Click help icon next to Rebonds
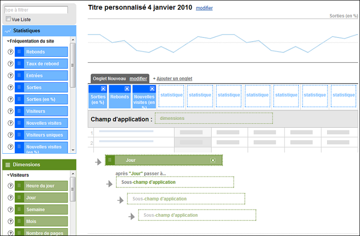The height and width of the screenshot is (236, 360). pyautogui.click(x=11, y=52)
